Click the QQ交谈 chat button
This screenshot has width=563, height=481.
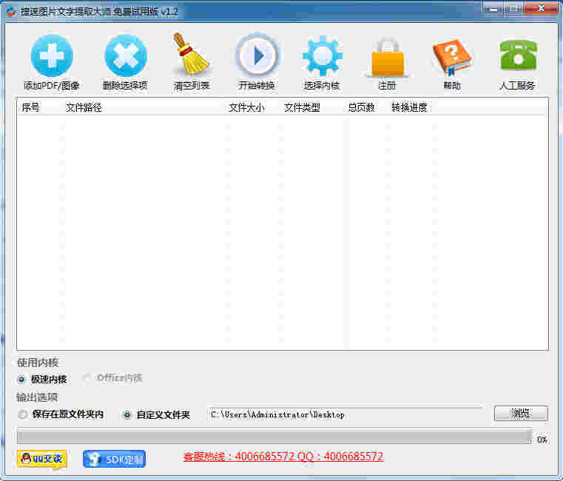(x=41, y=459)
